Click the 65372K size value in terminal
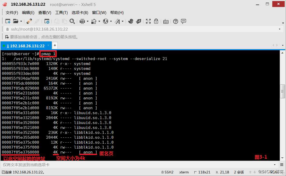 [x=51, y=88]
